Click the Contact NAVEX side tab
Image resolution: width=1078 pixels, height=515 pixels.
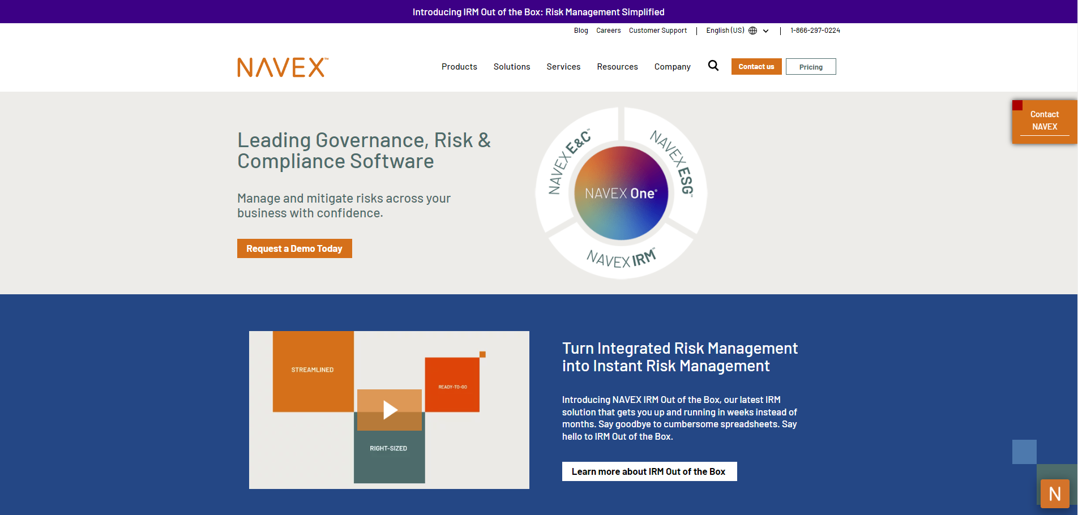pyautogui.click(x=1045, y=120)
